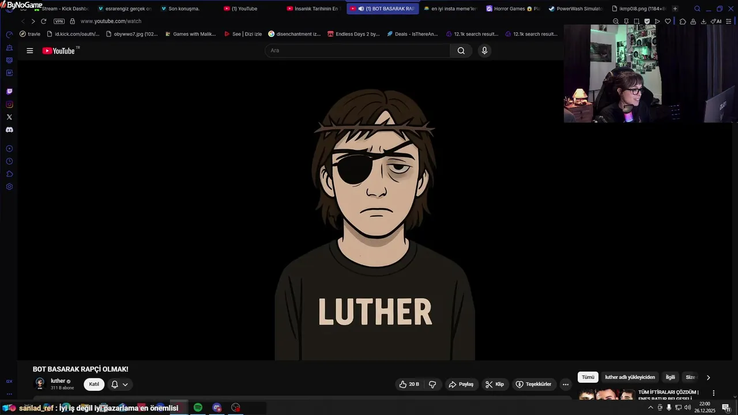Switch to en iyi insta meme'leri tab

[x=449, y=9]
